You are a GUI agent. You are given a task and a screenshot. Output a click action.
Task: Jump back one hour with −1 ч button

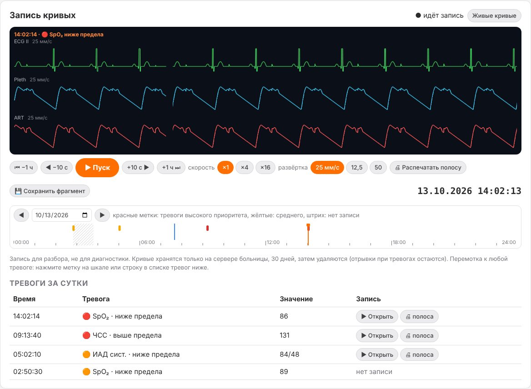click(x=23, y=168)
